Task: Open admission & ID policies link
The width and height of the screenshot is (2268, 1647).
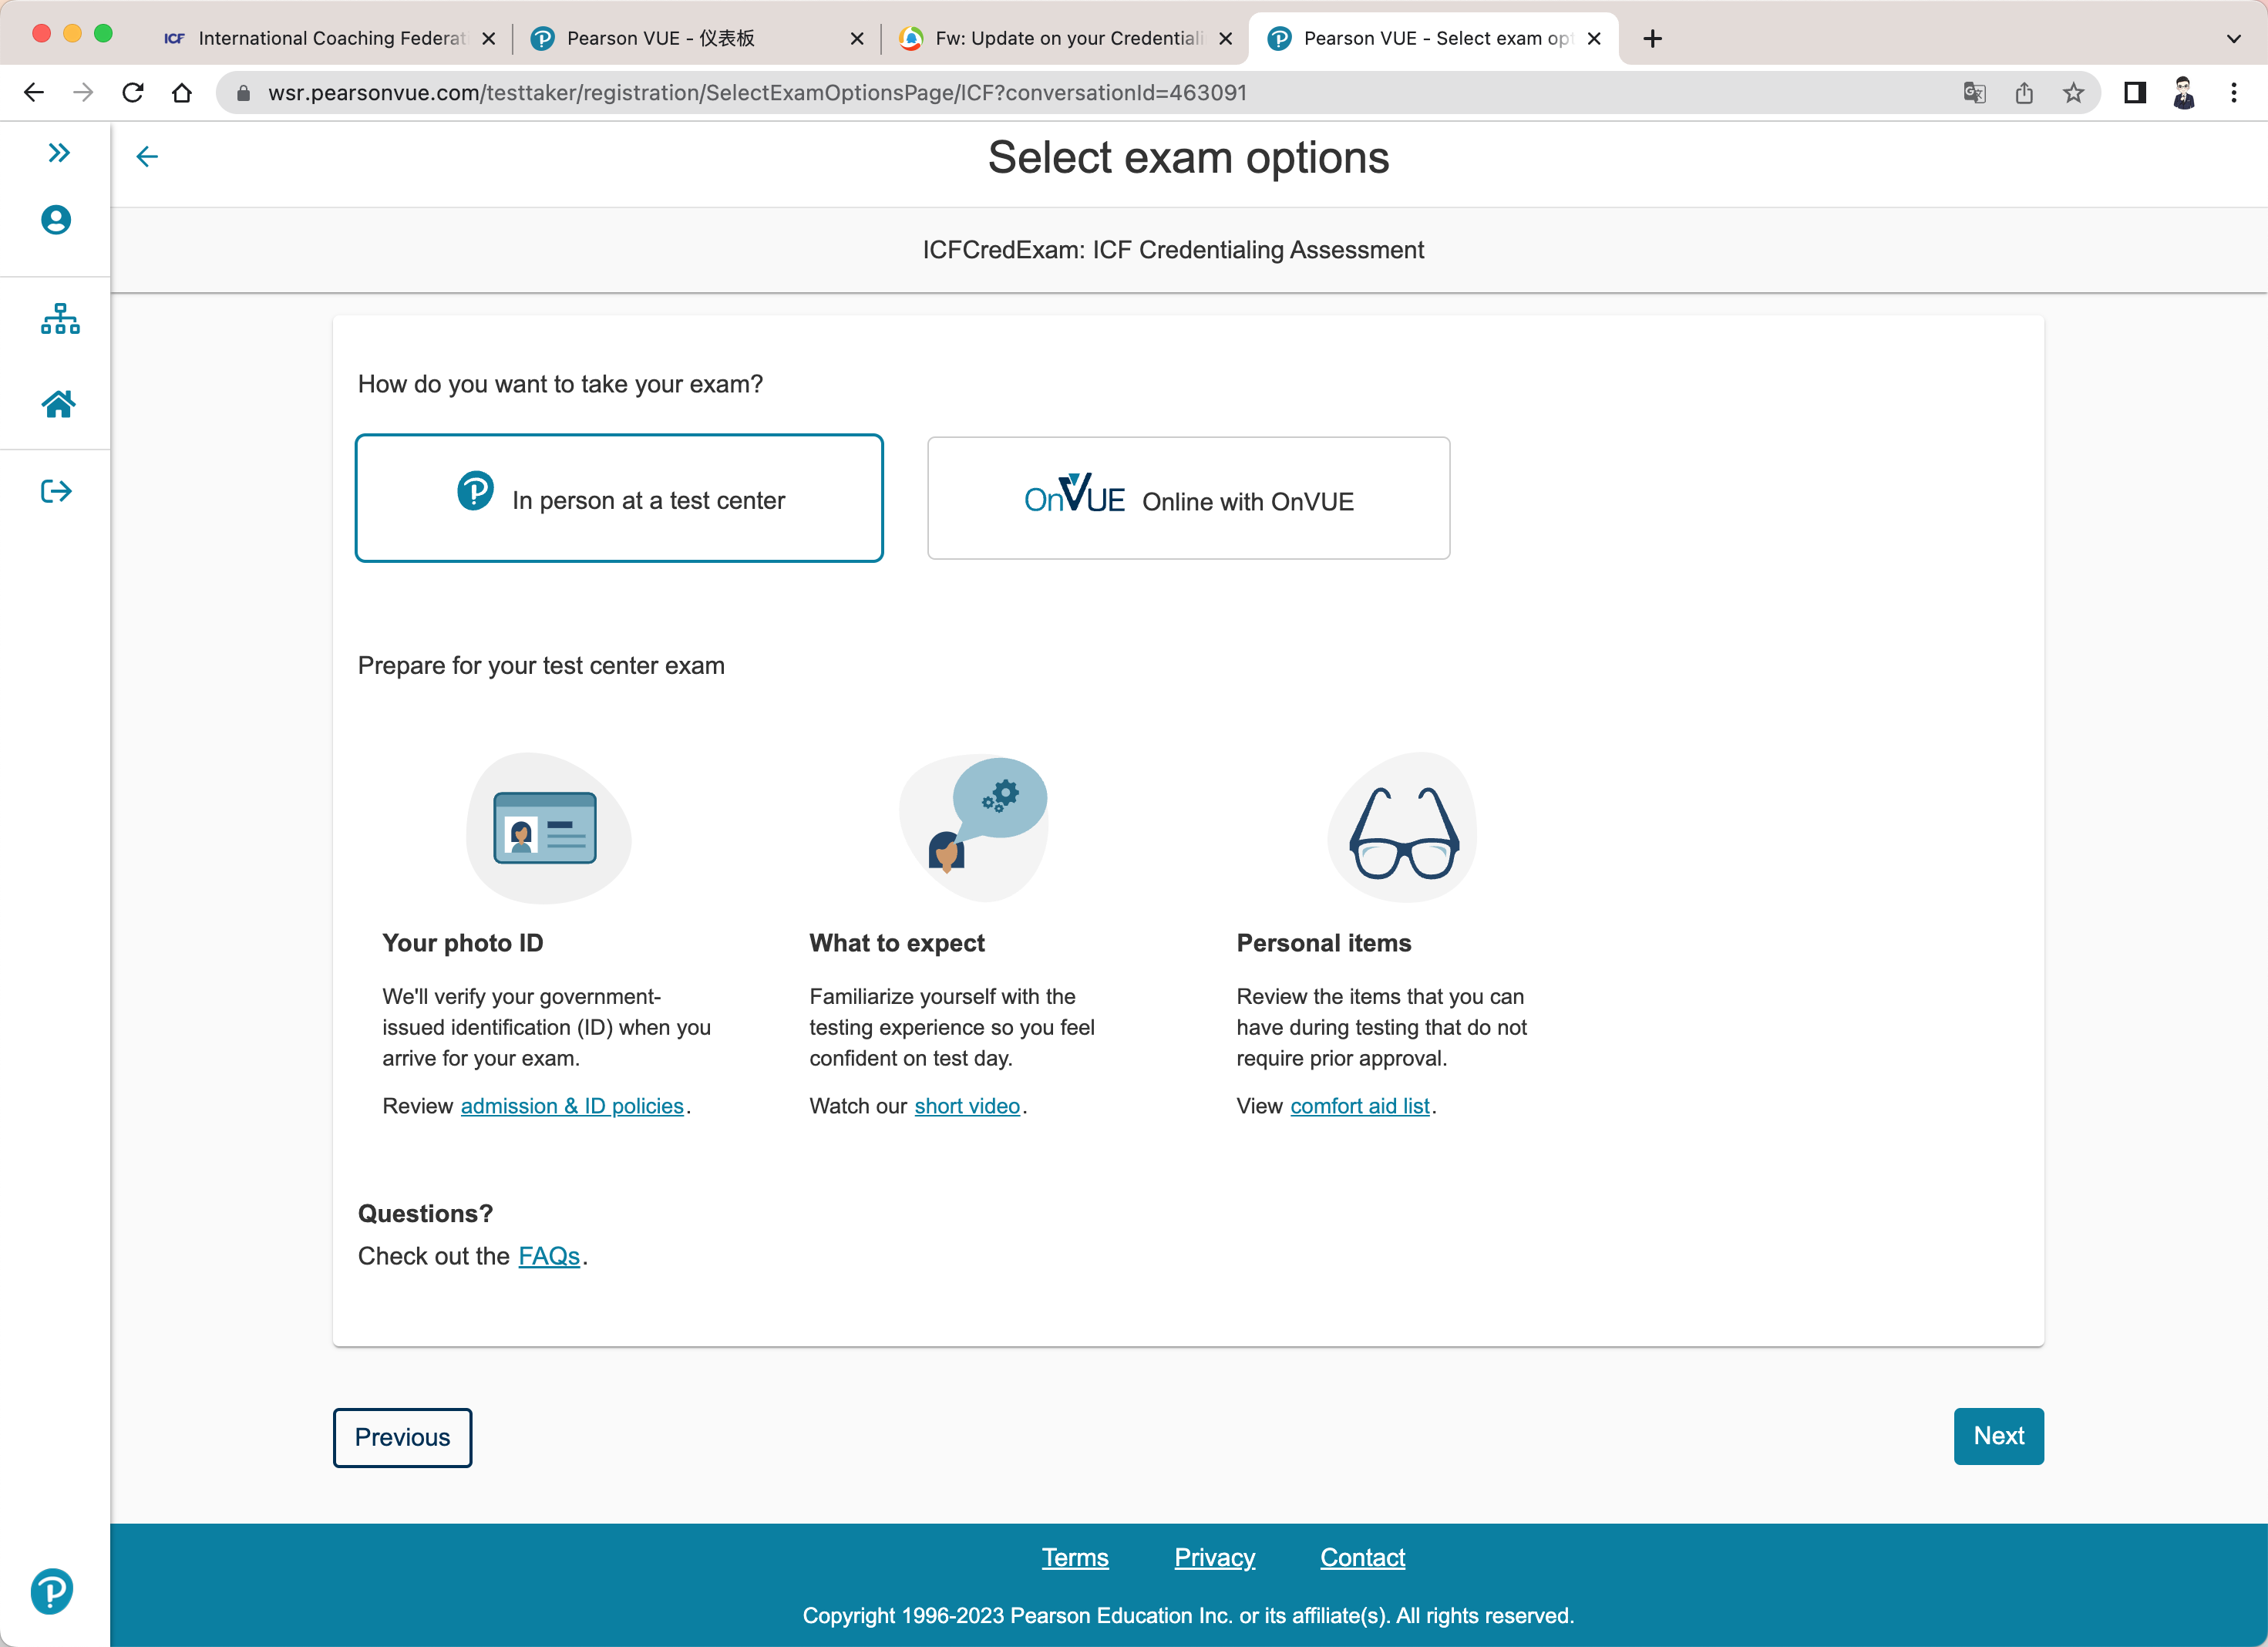Action: pos(572,1106)
